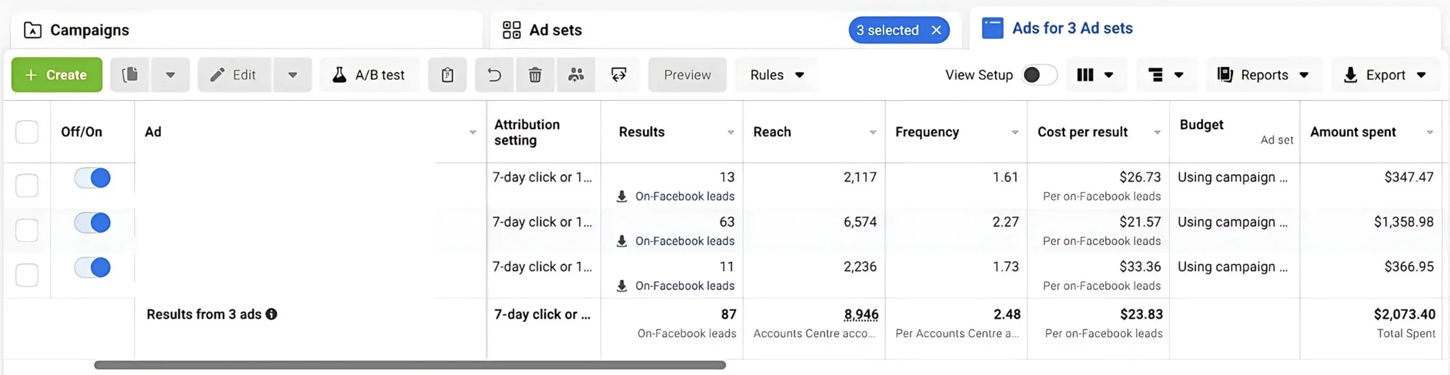The image size is (1450, 375).
Task: Open the audience people icon
Action: click(575, 74)
